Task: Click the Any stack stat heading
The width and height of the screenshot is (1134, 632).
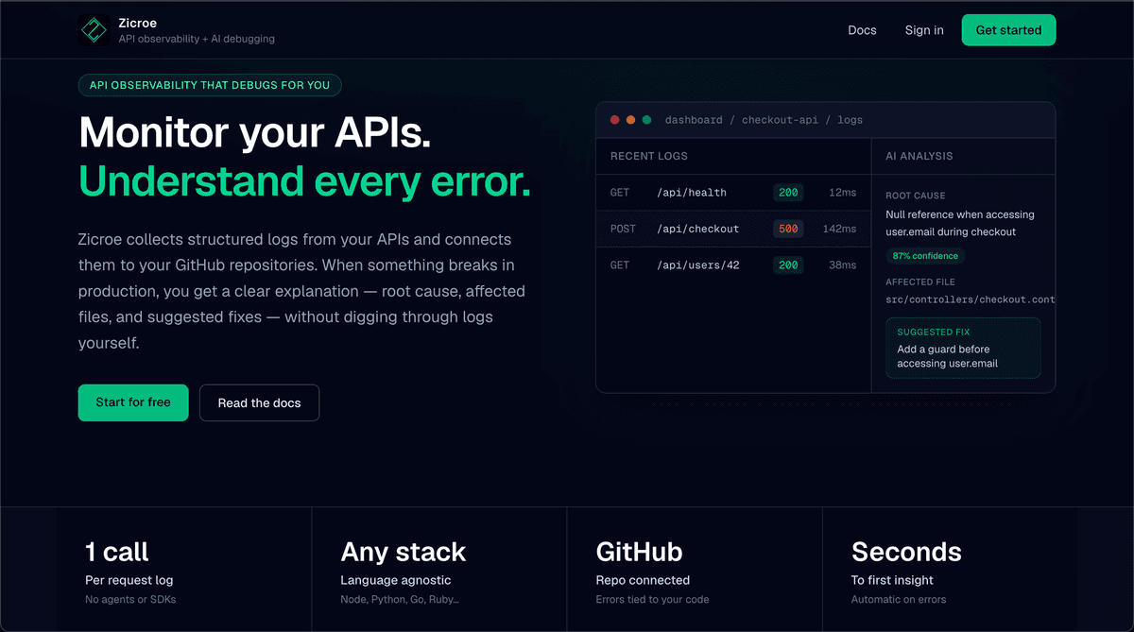Action: [404, 552]
